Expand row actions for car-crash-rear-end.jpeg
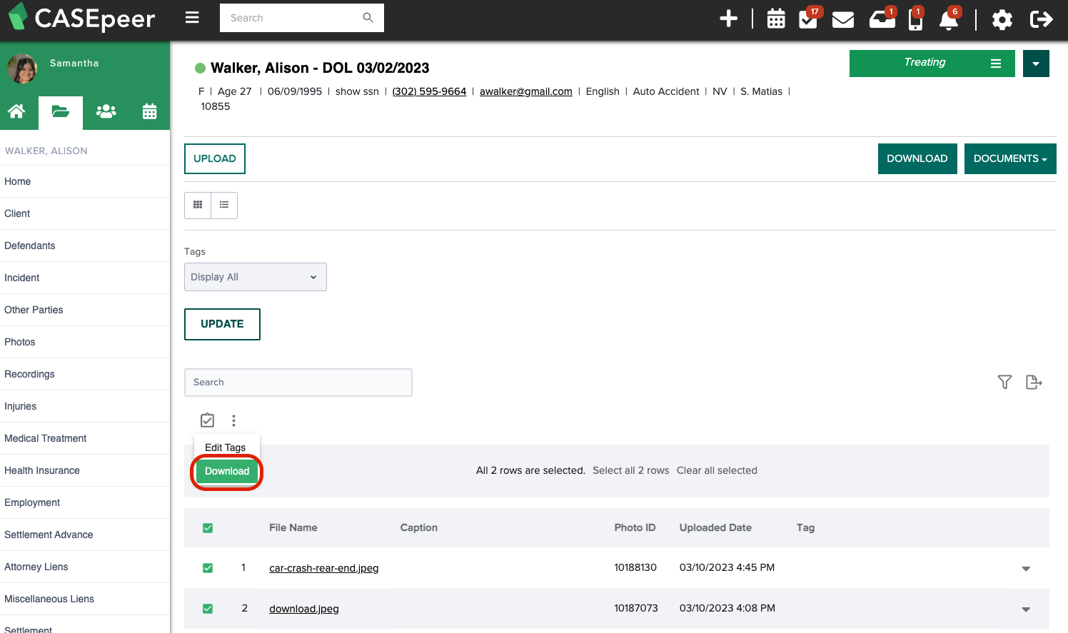1068x633 pixels. coord(1026,569)
